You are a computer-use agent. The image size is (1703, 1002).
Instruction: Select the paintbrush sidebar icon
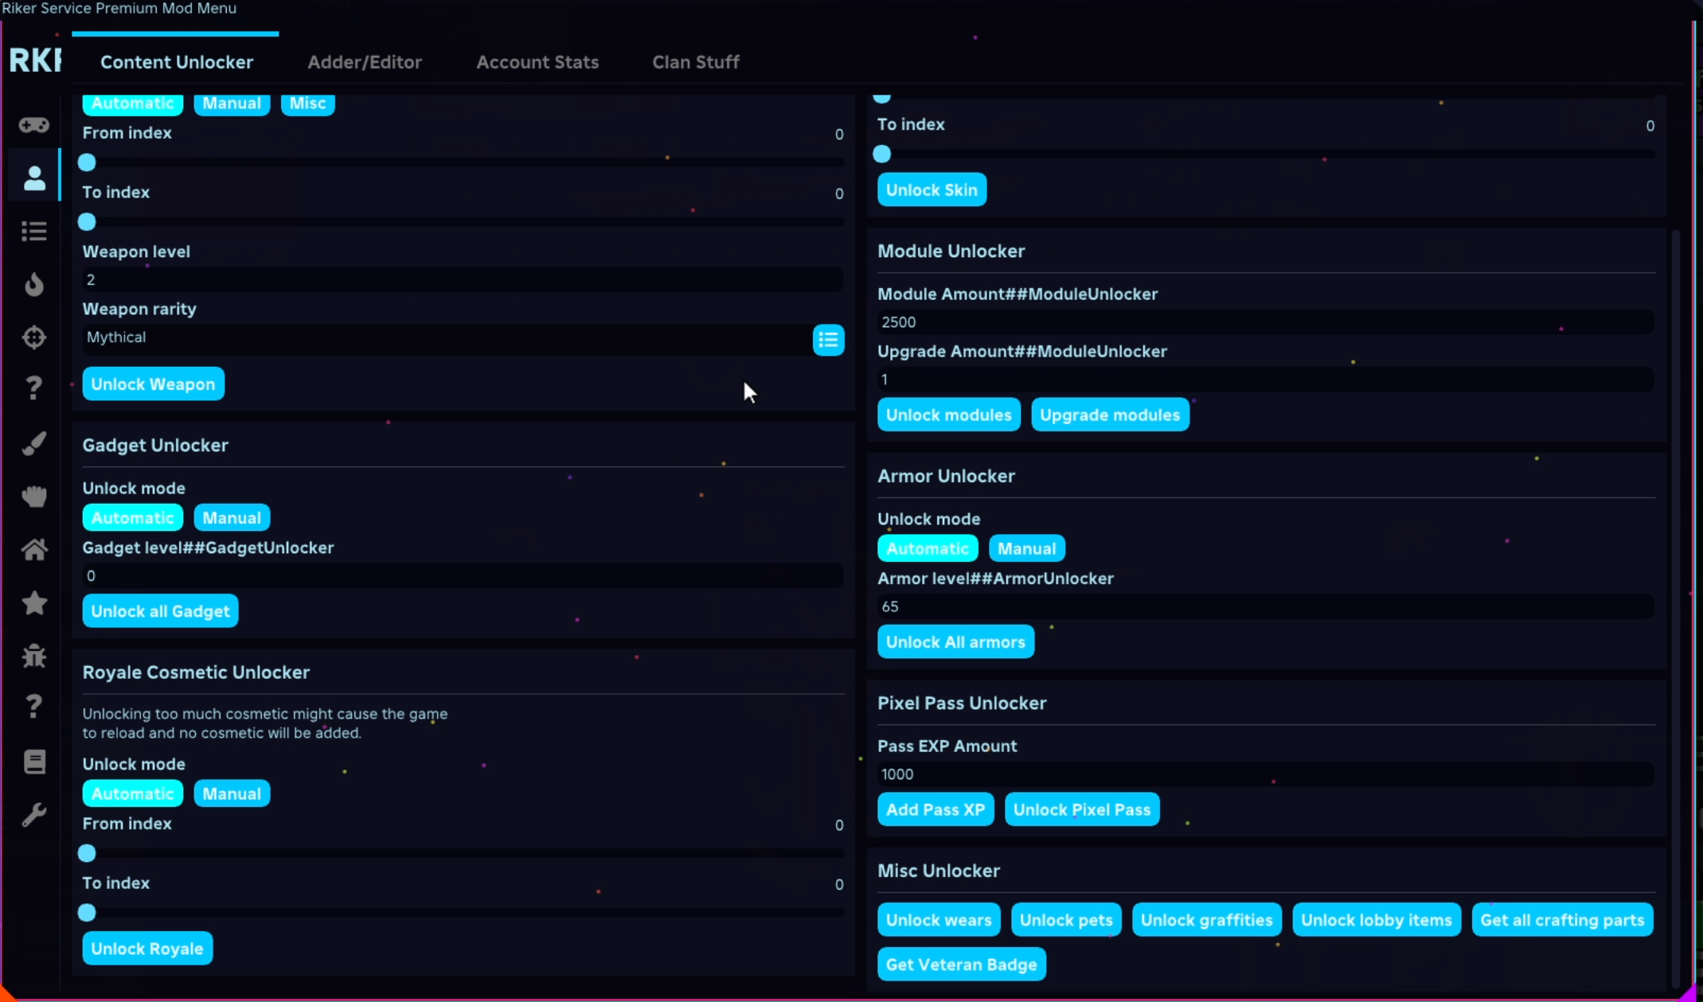tap(33, 443)
